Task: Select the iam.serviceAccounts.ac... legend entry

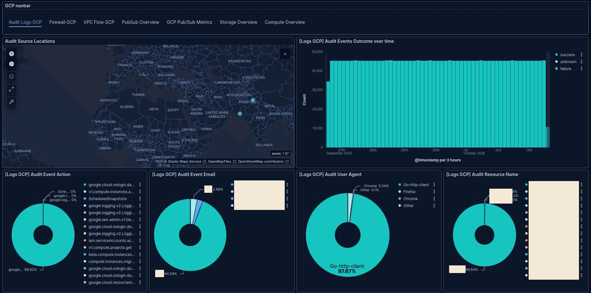Action: pyautogui.click(x=111, y=241)
